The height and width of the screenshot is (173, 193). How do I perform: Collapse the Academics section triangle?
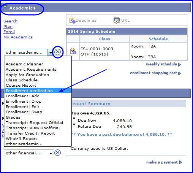[5, 7]
